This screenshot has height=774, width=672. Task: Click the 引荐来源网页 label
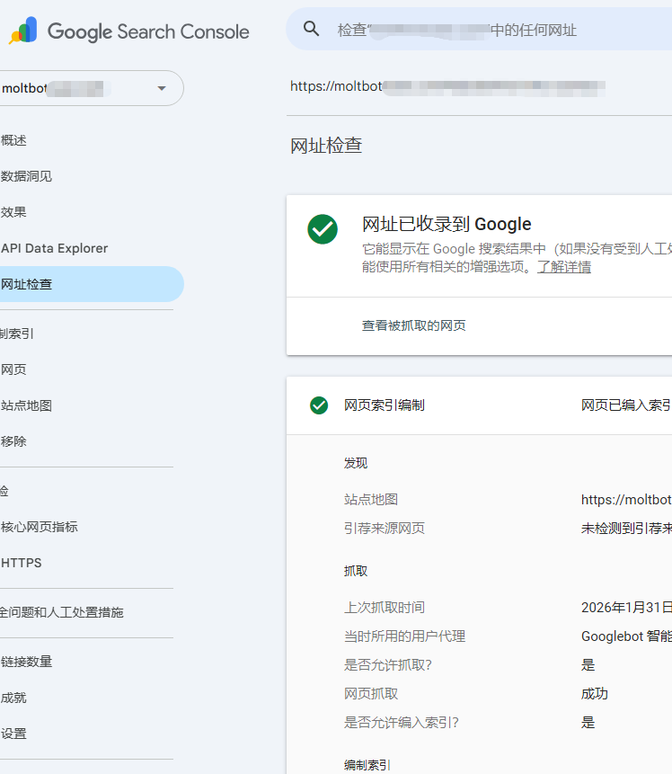tap(385, 529)
